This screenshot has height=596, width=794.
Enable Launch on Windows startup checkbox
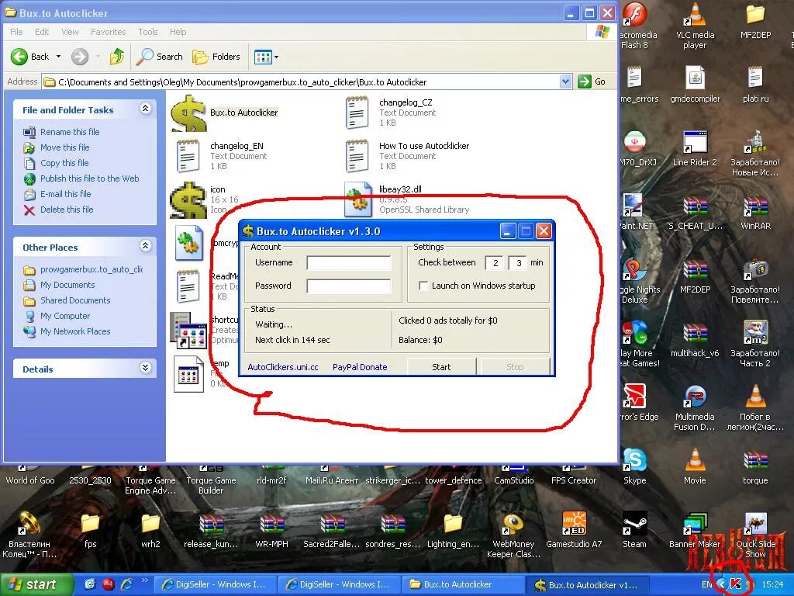tap(423, 286)
